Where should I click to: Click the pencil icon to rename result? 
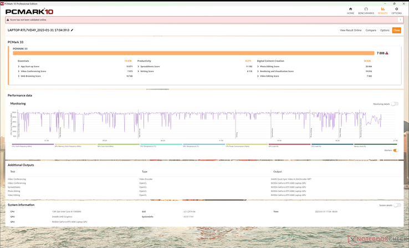[72, 30]
